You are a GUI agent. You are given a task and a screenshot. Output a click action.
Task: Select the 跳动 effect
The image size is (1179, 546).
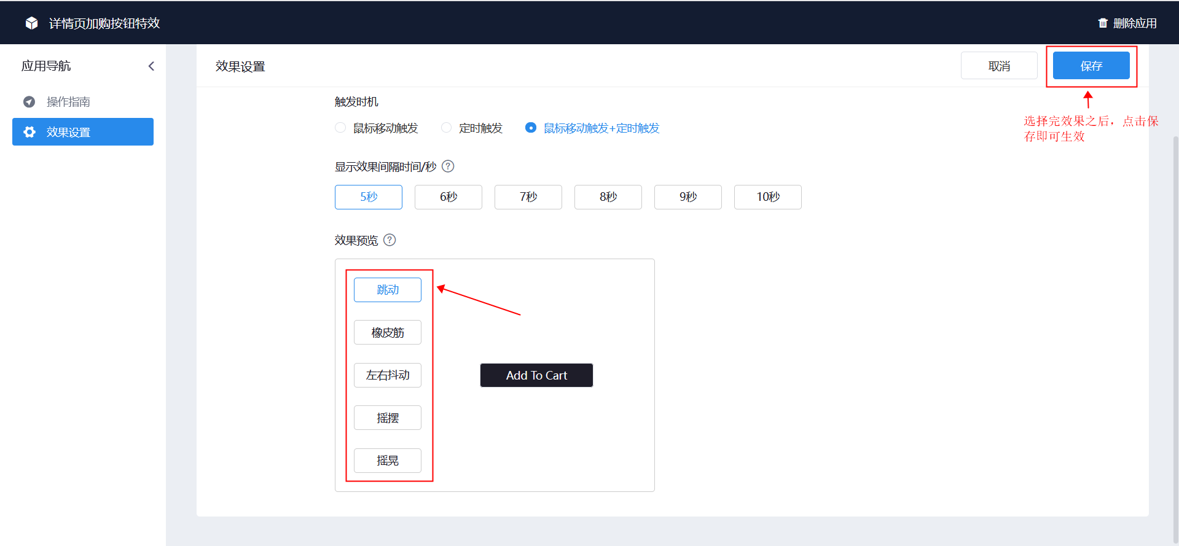(388, 290)
